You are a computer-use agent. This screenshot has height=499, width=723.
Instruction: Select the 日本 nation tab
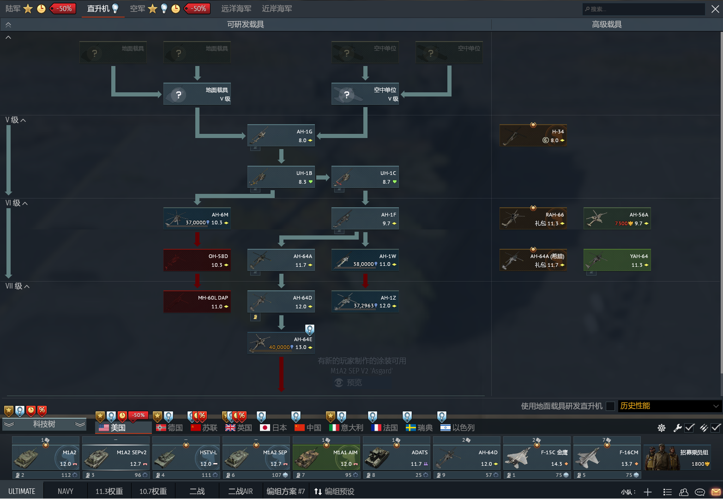(273, 428)
